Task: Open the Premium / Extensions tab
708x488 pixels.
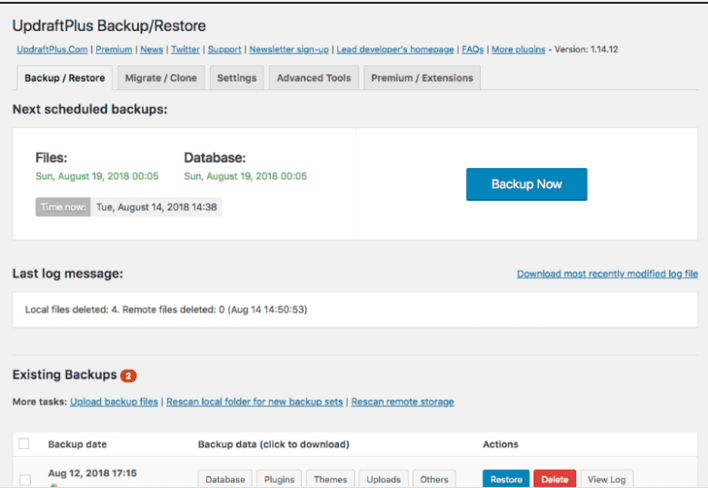Action: point(423,77)
